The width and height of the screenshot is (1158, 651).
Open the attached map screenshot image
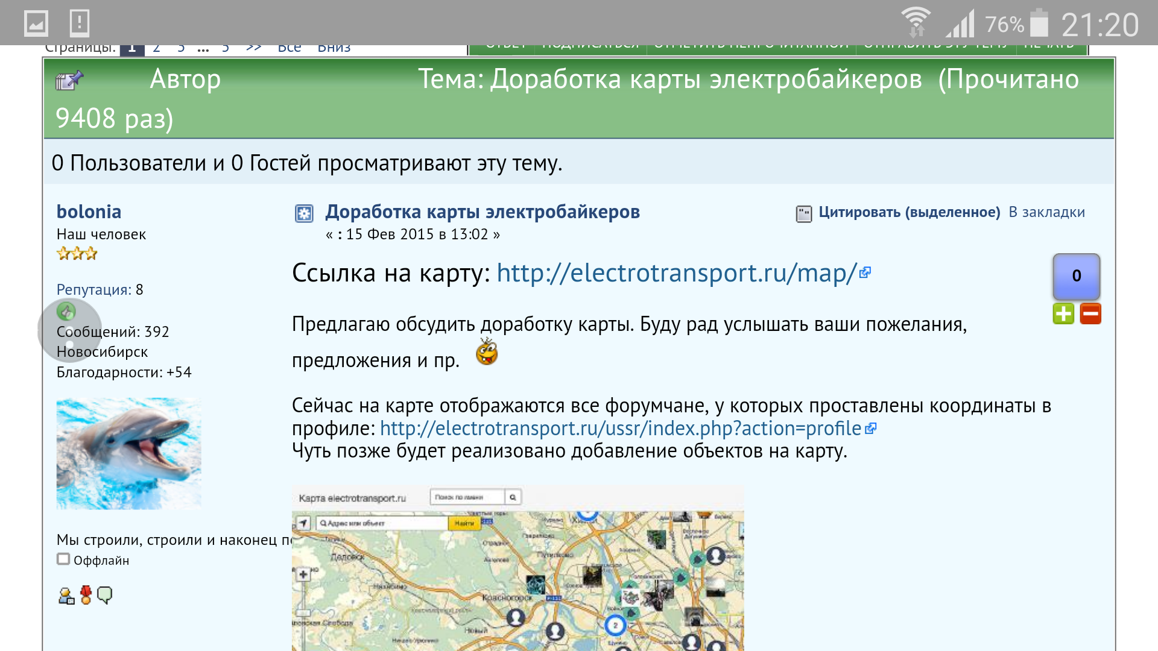coord(517,568)
